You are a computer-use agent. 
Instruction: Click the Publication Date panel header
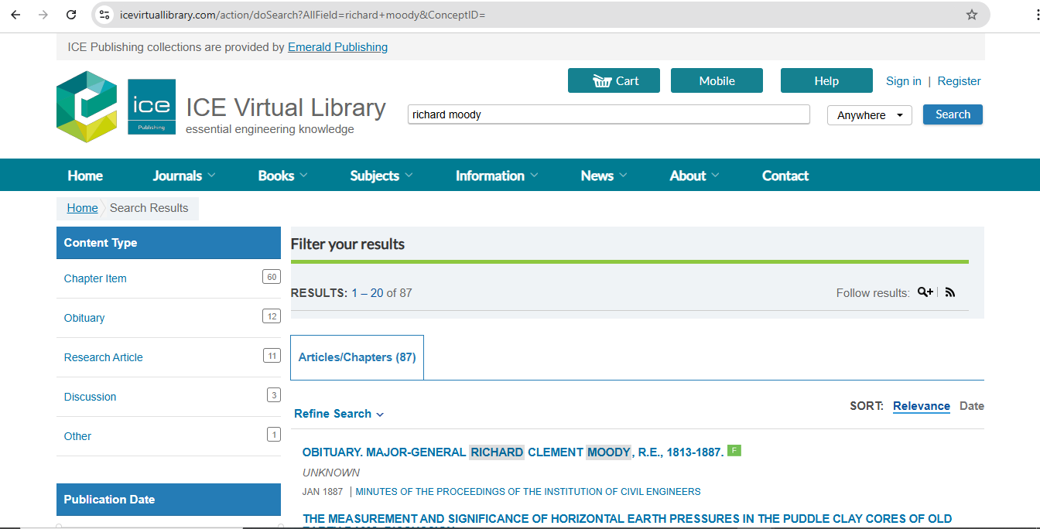point(169,500)
